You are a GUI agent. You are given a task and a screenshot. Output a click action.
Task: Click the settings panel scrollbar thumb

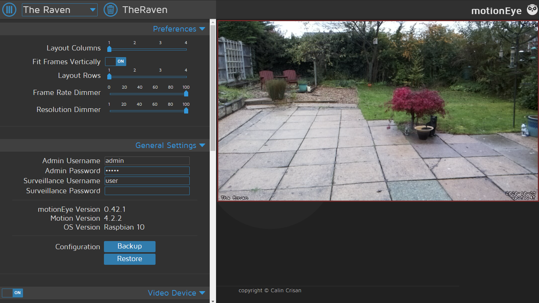click(213, 88)
